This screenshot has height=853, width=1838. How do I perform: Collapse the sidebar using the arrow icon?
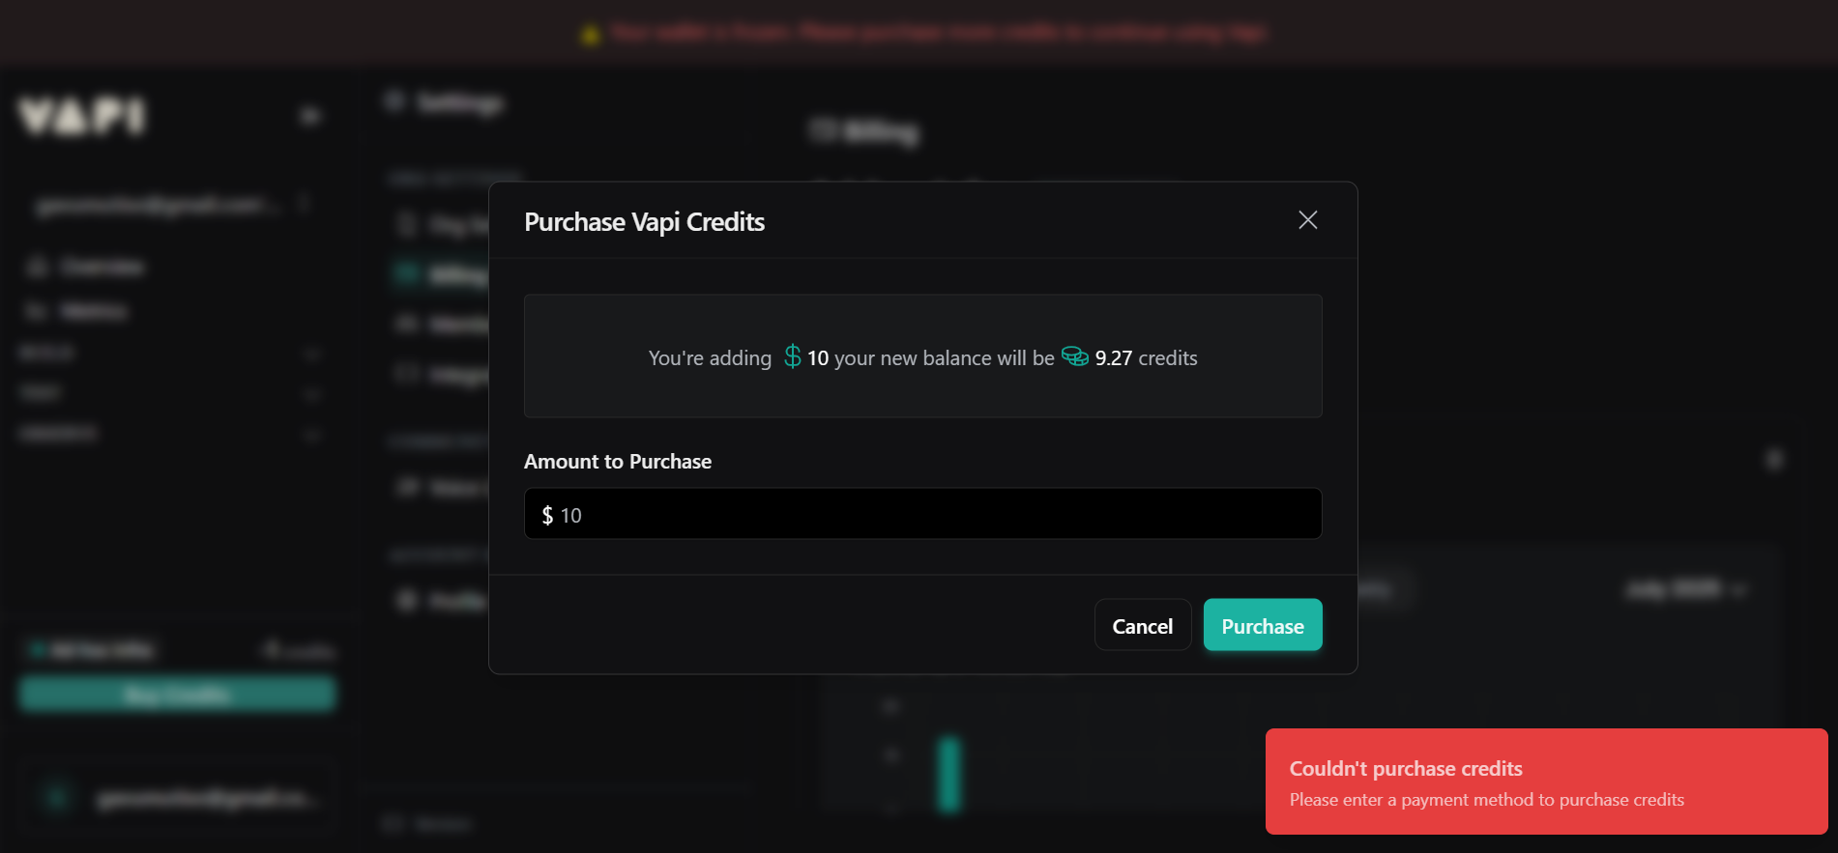point(309,117)
